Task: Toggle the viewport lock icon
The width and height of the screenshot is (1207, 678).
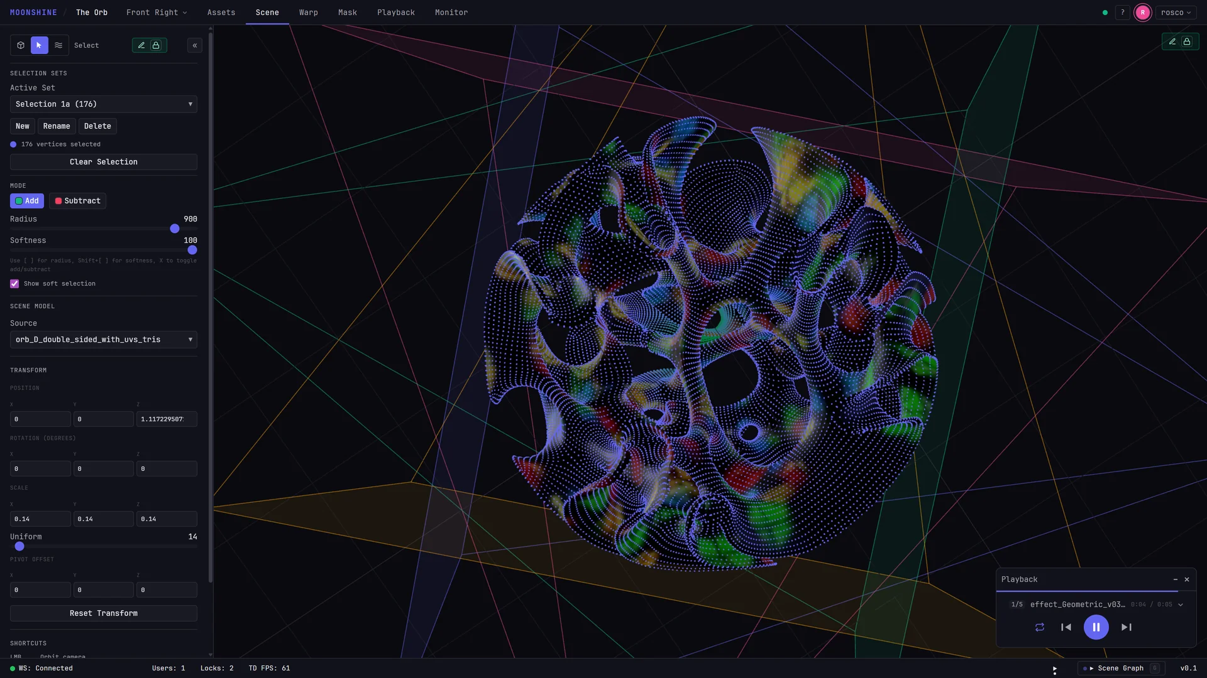Action: 1187,41
